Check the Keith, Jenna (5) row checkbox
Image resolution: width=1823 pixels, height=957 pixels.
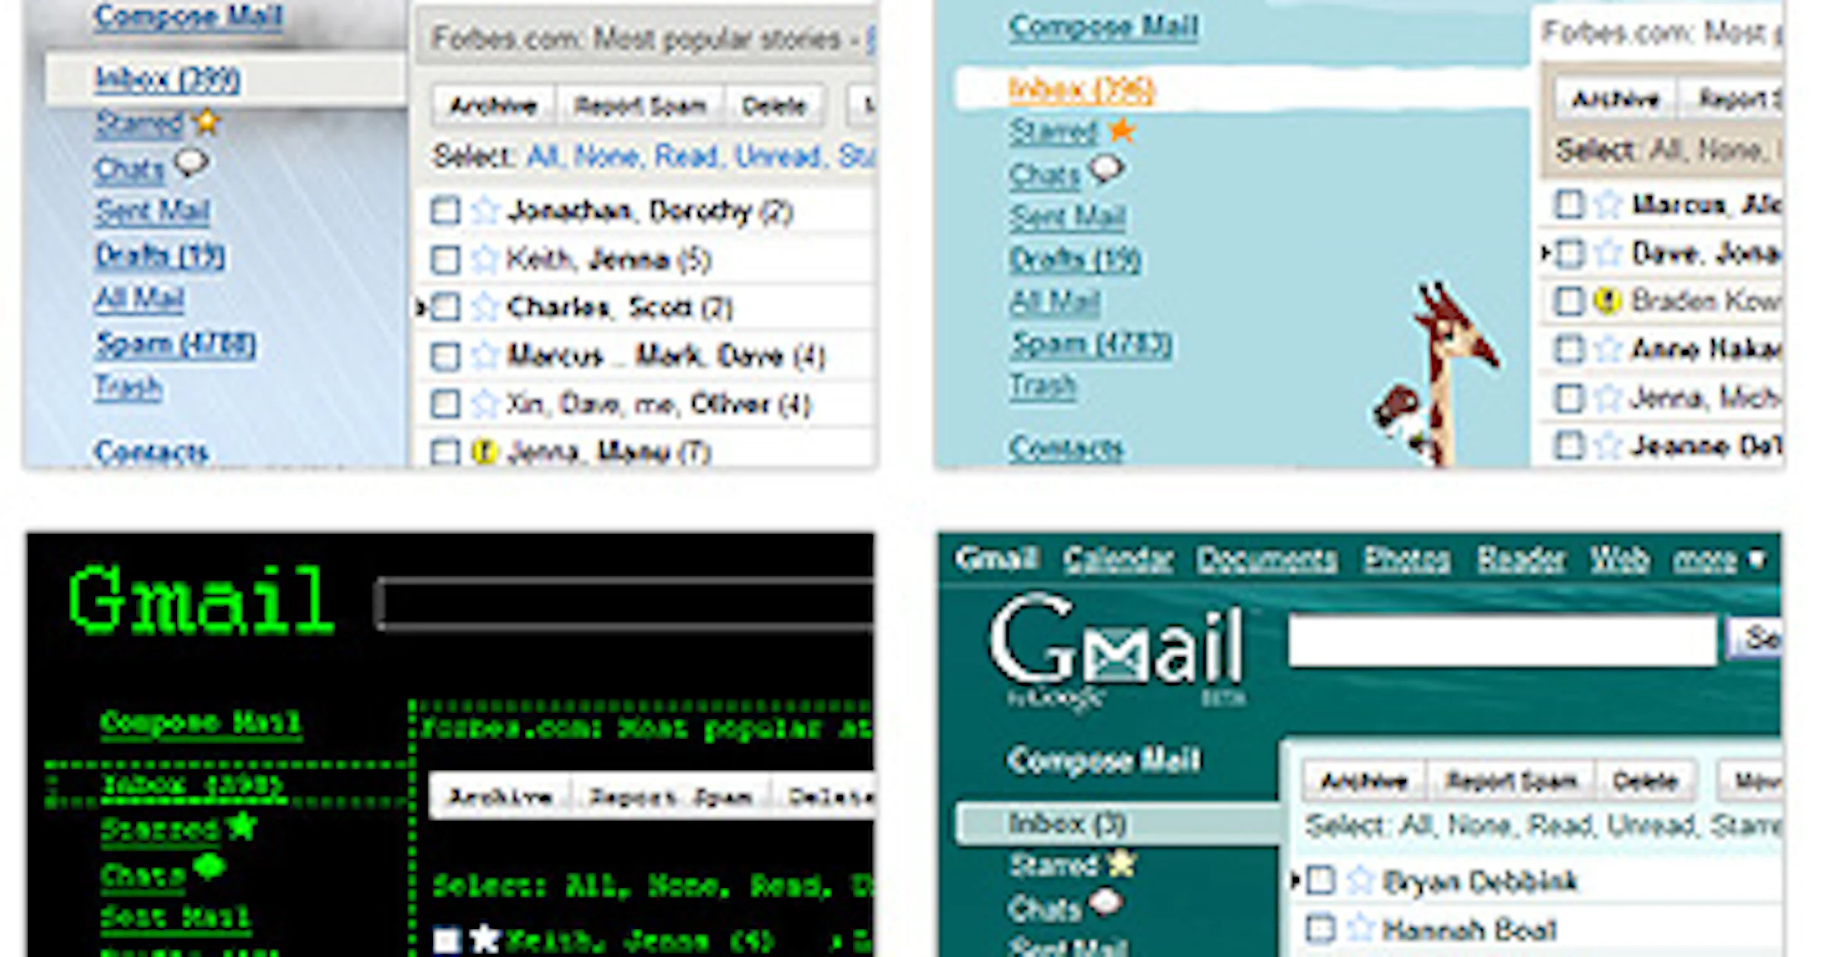tap(445, 260)
